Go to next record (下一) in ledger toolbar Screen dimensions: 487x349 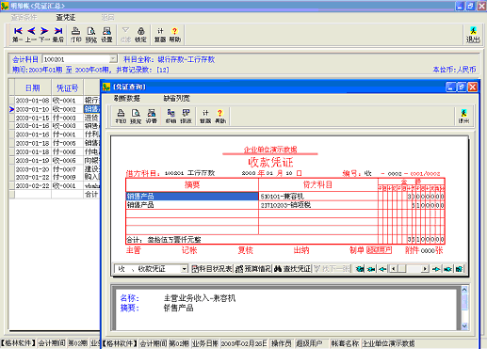[x=44, y=35]
